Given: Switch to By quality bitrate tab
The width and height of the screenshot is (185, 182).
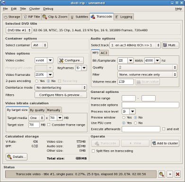Looking at the screenshot, I should pyautogui.click(x=37, y=110).
